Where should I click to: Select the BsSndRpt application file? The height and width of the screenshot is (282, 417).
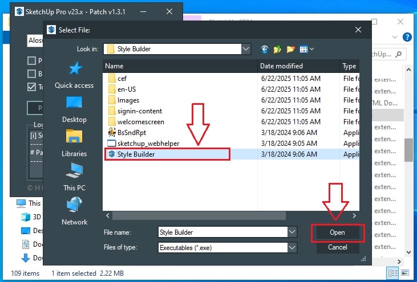click(x=127, y=133)
